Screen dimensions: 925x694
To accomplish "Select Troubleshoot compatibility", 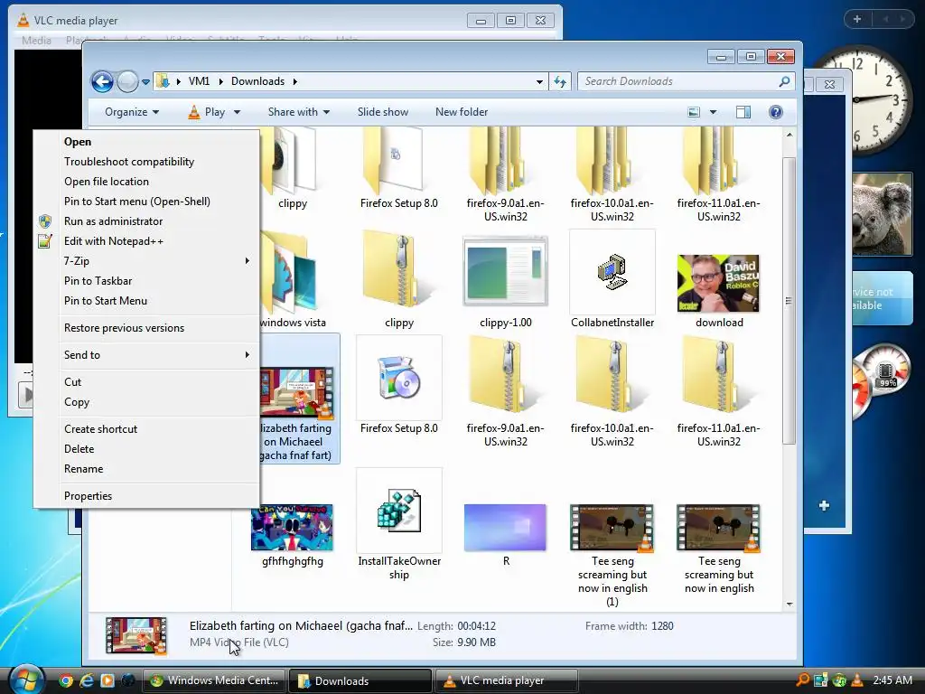I will (146, 162).
